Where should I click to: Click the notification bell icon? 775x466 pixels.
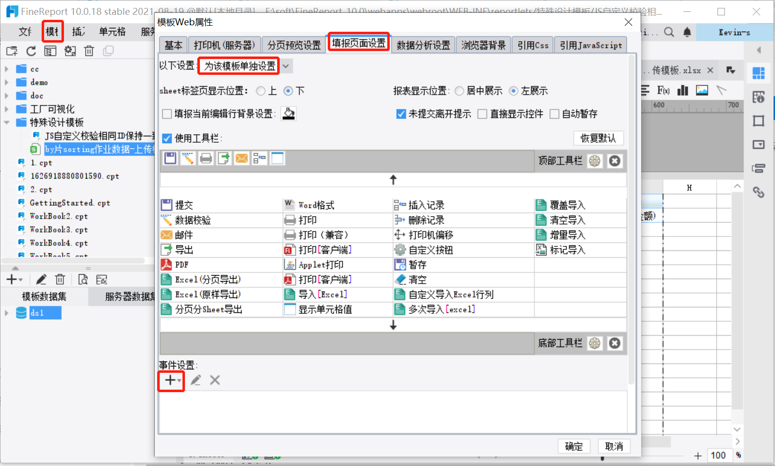[687, 32]
